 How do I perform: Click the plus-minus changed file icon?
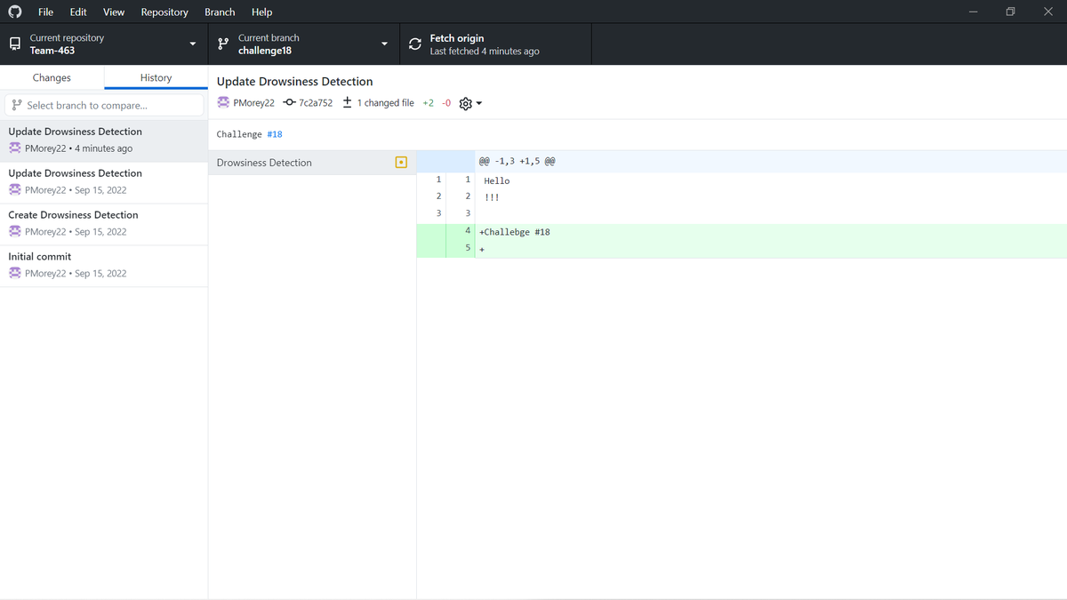coord(348,103)
